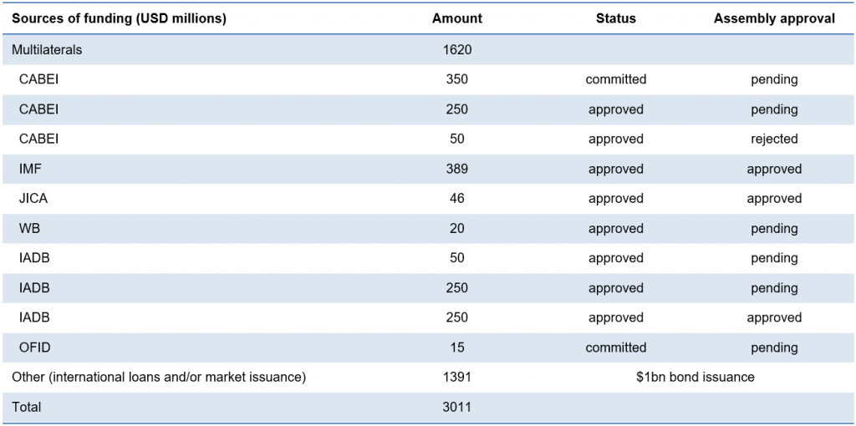
Task: Select the "$1bn bond issuance" cell
Action: coord(695,377)
